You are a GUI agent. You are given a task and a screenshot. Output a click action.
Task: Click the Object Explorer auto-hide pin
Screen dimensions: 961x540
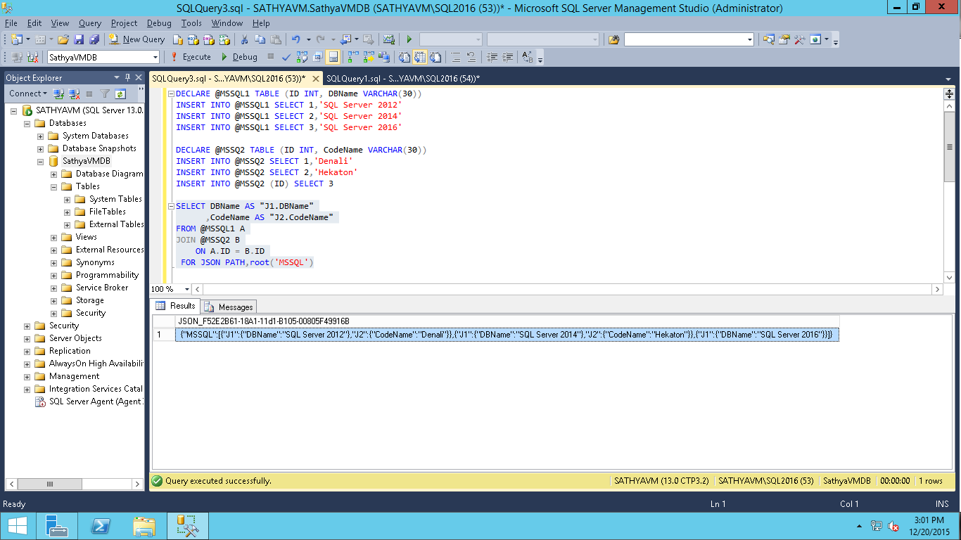click(x=127, y=77)
